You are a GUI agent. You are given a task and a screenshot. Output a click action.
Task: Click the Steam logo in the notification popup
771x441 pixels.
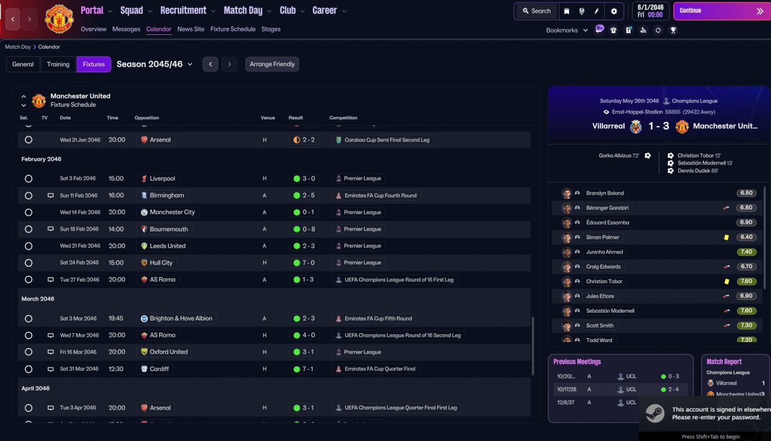tap(655, 413)
